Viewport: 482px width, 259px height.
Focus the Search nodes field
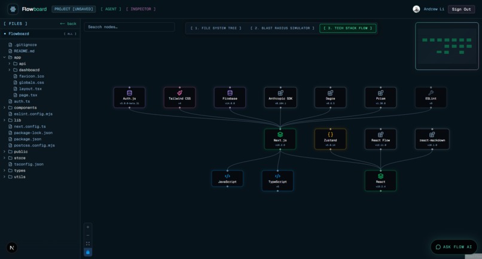[x=129, y=27]
